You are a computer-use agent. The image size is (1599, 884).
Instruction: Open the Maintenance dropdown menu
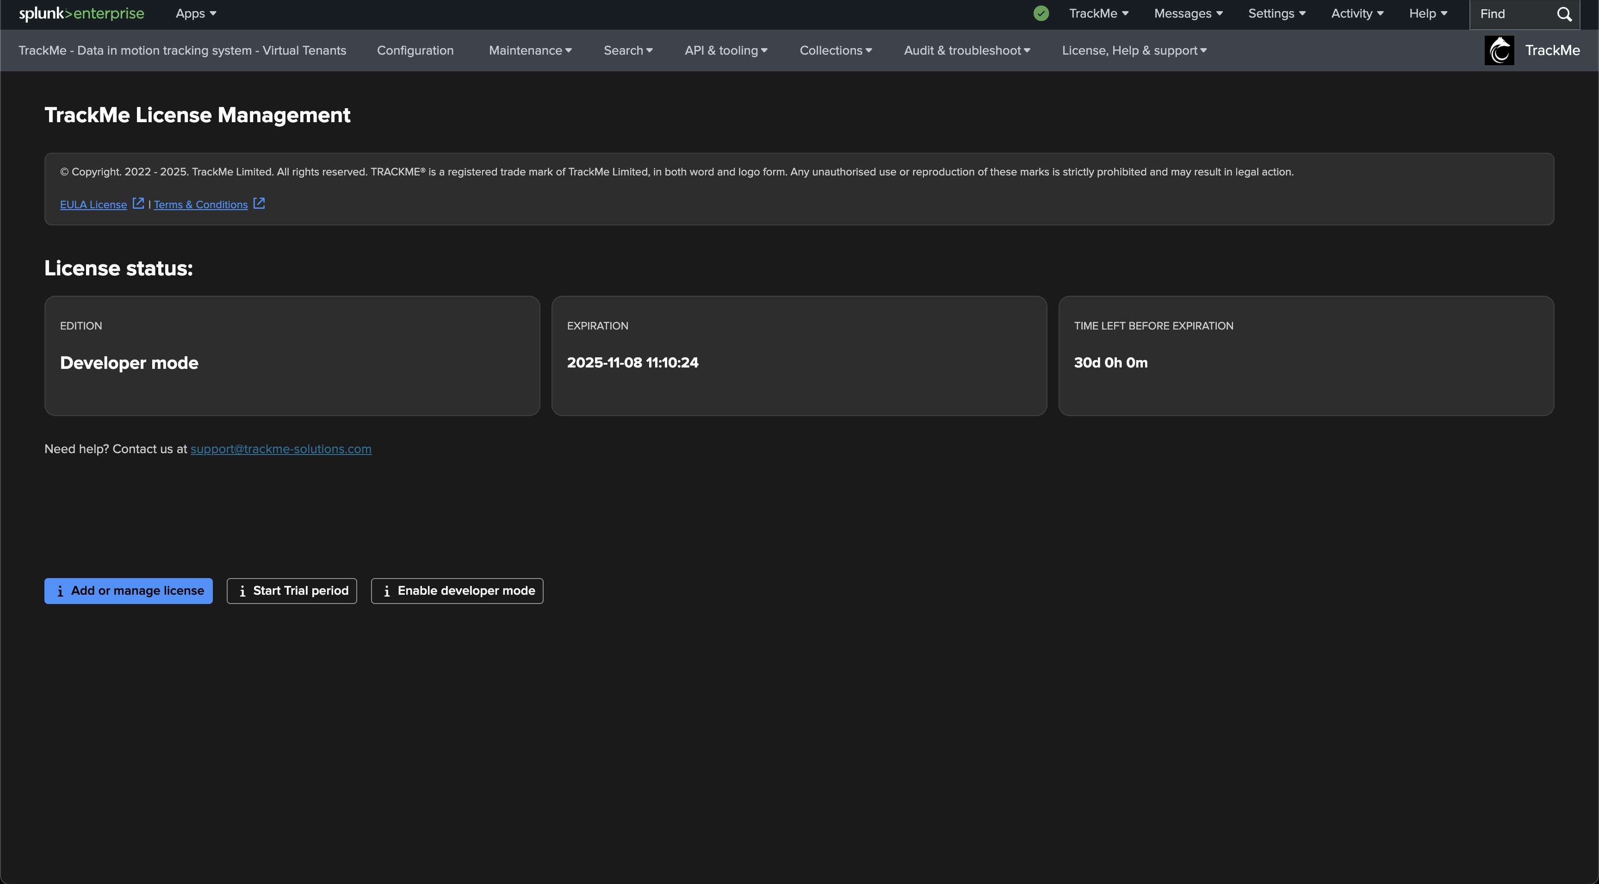(x=530, y=50)
